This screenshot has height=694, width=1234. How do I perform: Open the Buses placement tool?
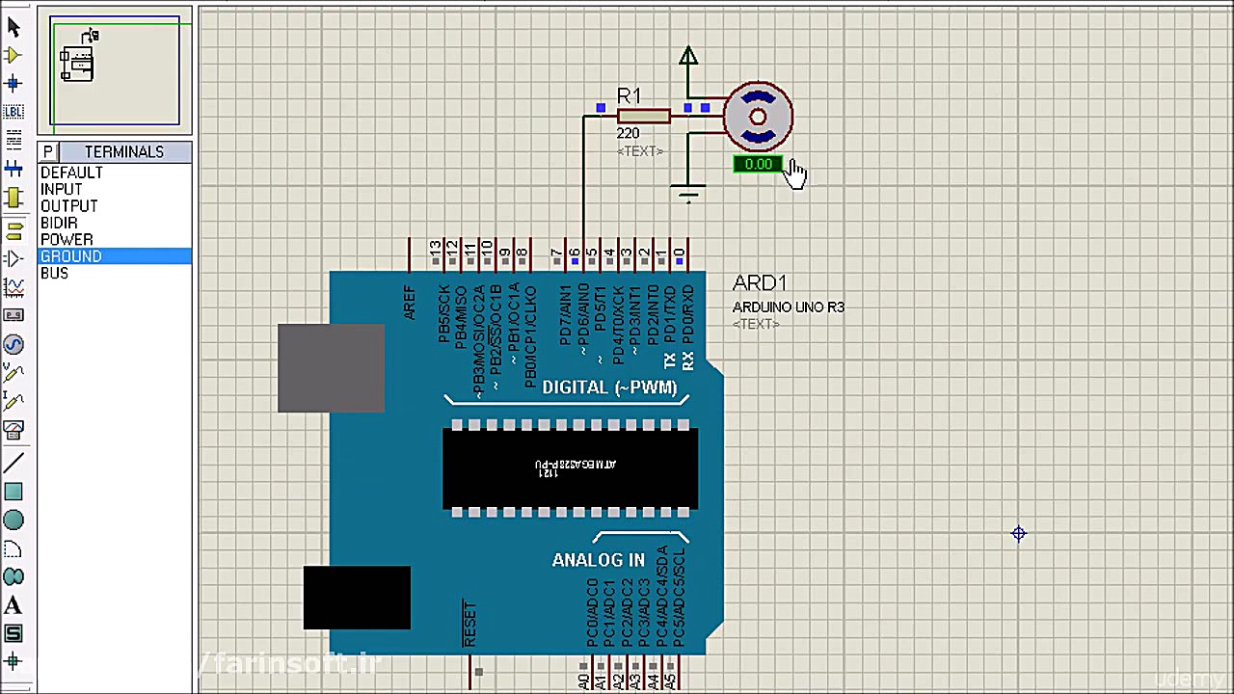coord(13,169)
